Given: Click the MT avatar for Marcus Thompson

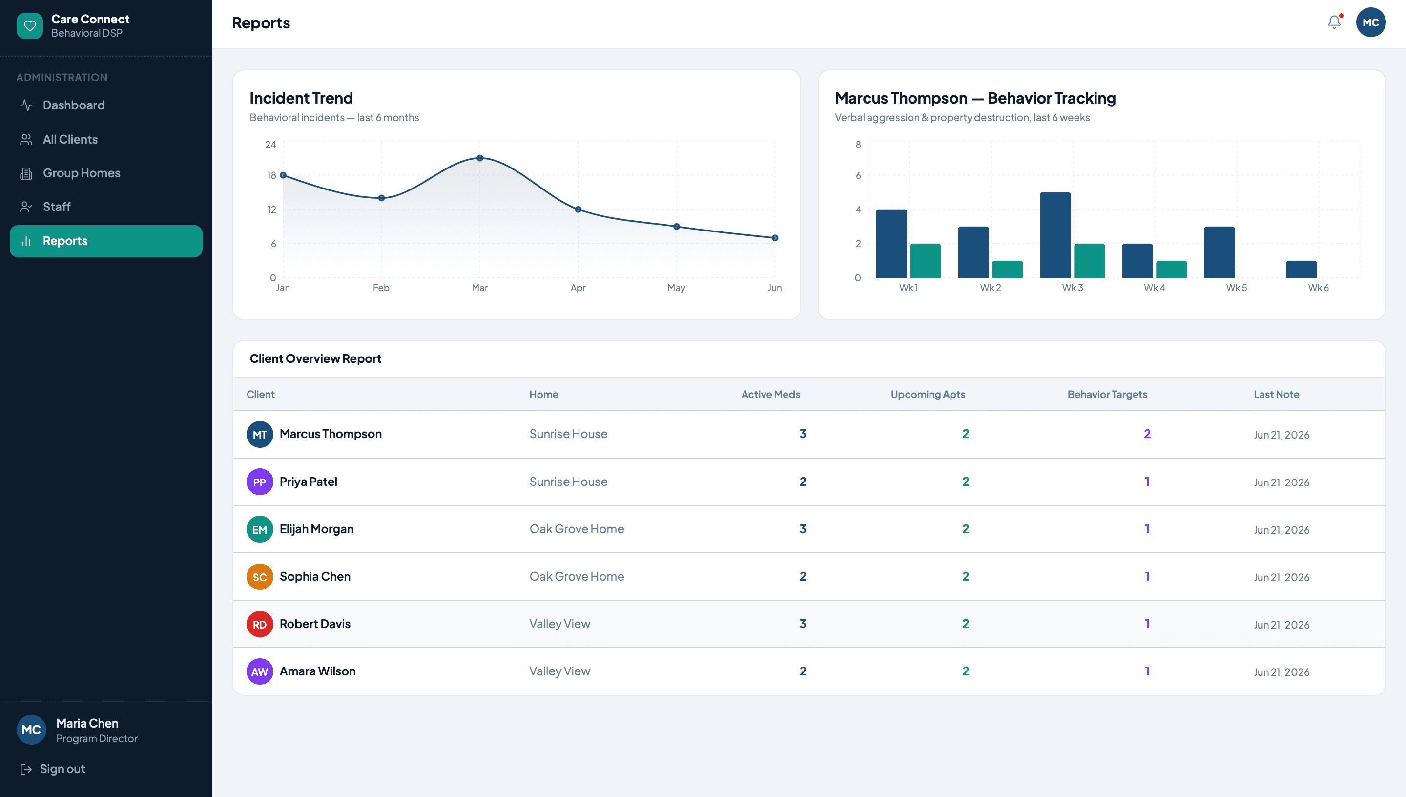Looking at the screenshot, I should click(x=259, y=434).
